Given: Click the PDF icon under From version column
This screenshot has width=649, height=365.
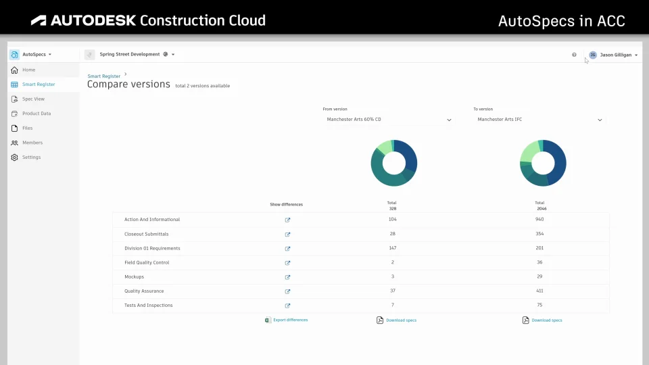Looking at the screenshot, I should coord(380,320).
